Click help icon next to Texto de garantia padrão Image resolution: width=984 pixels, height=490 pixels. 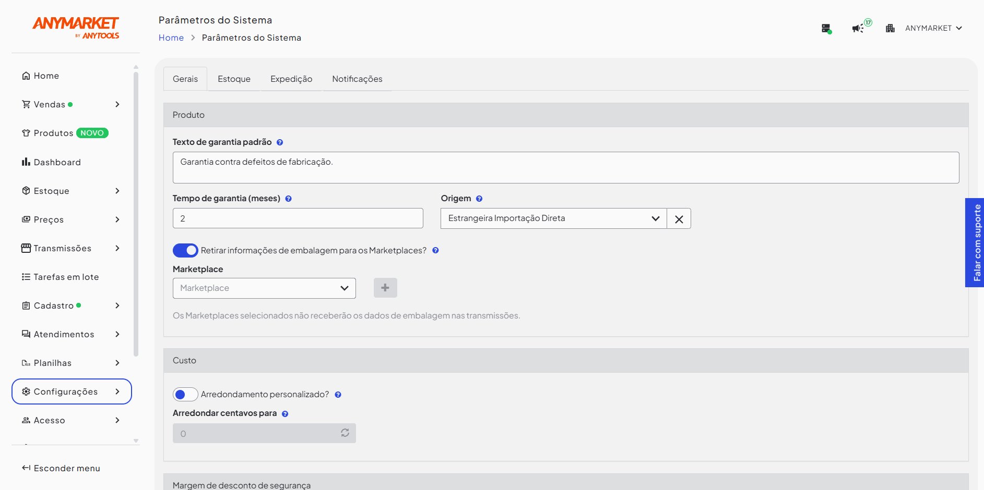pyautogui.click(x=280, y=142)
